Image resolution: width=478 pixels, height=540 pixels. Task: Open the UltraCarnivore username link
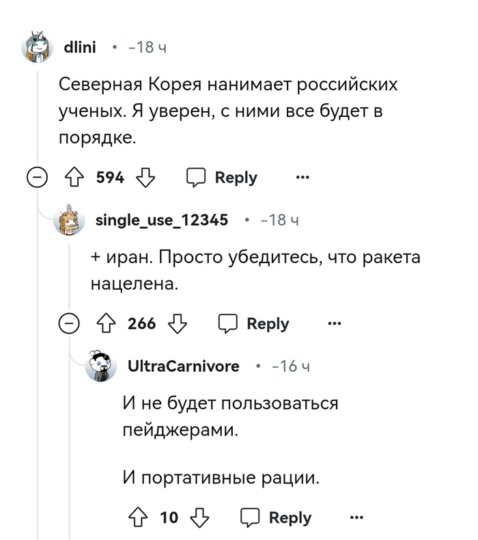pyautogui.click(x=184, y=366)
